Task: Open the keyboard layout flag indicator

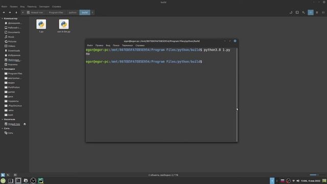Action: pyautogui.click(x=283, y=181)
